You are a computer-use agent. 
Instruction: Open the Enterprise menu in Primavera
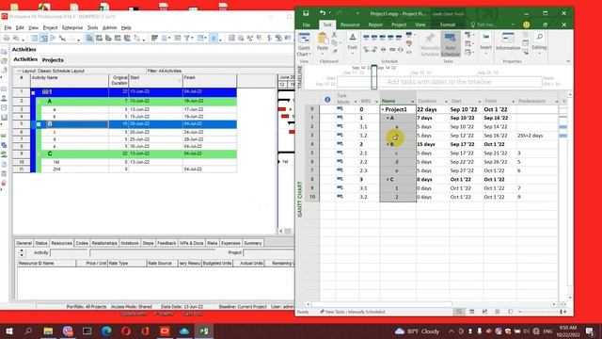point(72,27)
